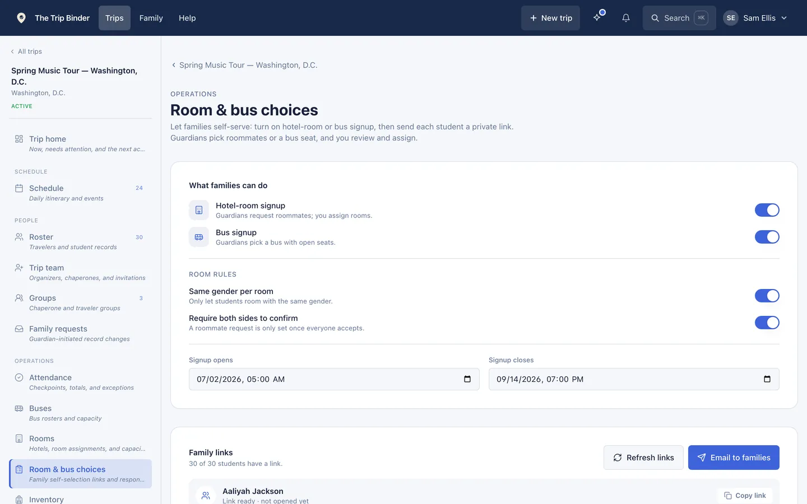Click the ACTIVE status label
The width and height of the screenshot is (807, 504).
point(22,106)
